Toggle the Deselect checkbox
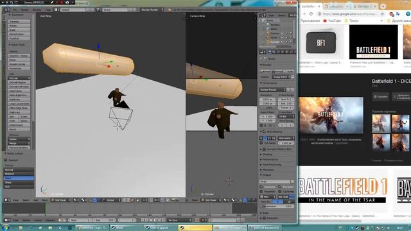The width and height of the screenshot is (411, 231). (x=6, y=160)
